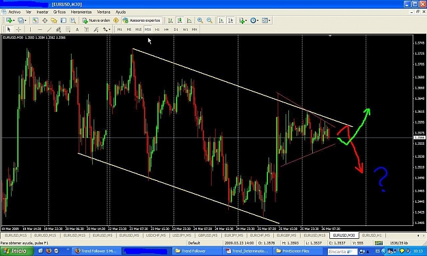Screen dimensions: 427x256
Task: Switch chart to line chart mode
Action: [x=189, y=20]
